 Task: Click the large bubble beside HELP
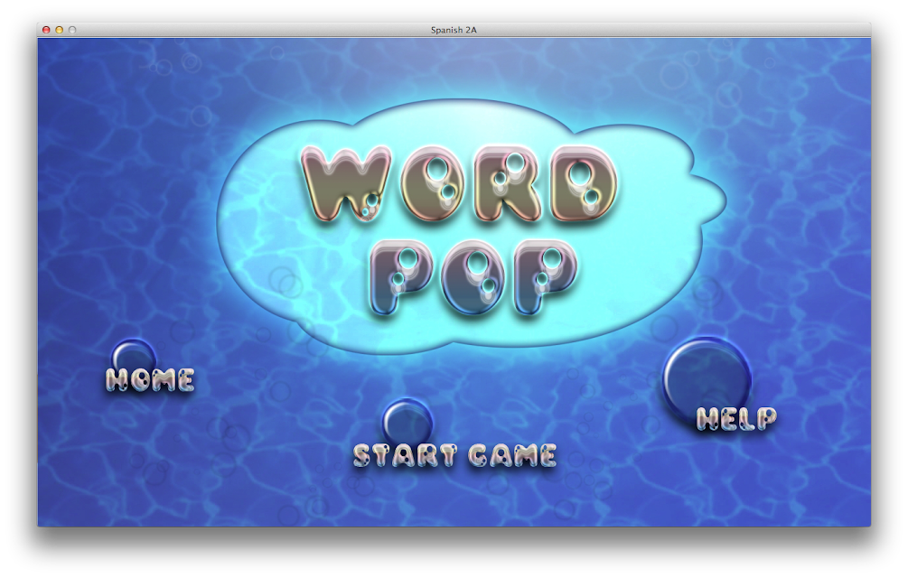[706, 378]
